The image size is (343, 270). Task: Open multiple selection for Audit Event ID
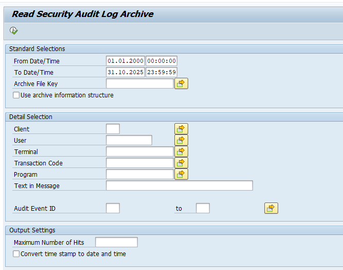[x=271, y=208]
